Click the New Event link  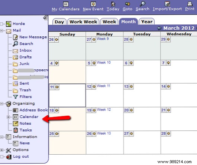93,9
